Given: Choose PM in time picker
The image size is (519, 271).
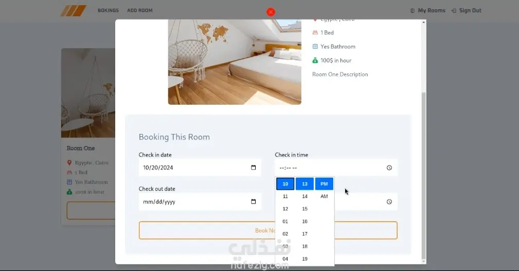Looking at the screenshot, I should click(x=324, y=184).
